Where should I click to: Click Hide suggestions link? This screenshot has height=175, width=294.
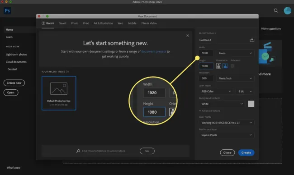click(x=271, y=28)
